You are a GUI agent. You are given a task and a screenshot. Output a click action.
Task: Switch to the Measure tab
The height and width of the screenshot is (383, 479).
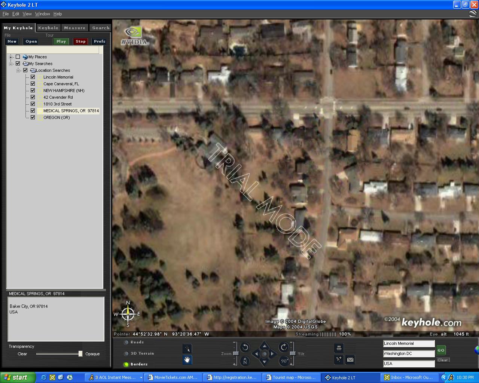[75, 28]
